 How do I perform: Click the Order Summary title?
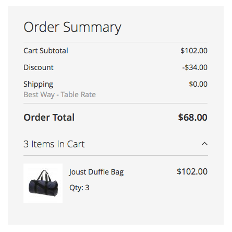coord(72,27)
